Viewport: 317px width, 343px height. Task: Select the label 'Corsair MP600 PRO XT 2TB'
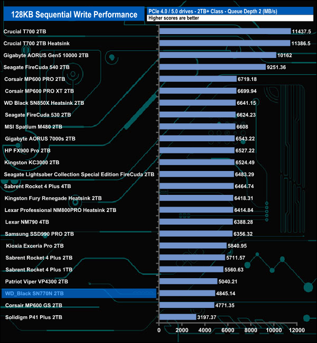point(40,91)
